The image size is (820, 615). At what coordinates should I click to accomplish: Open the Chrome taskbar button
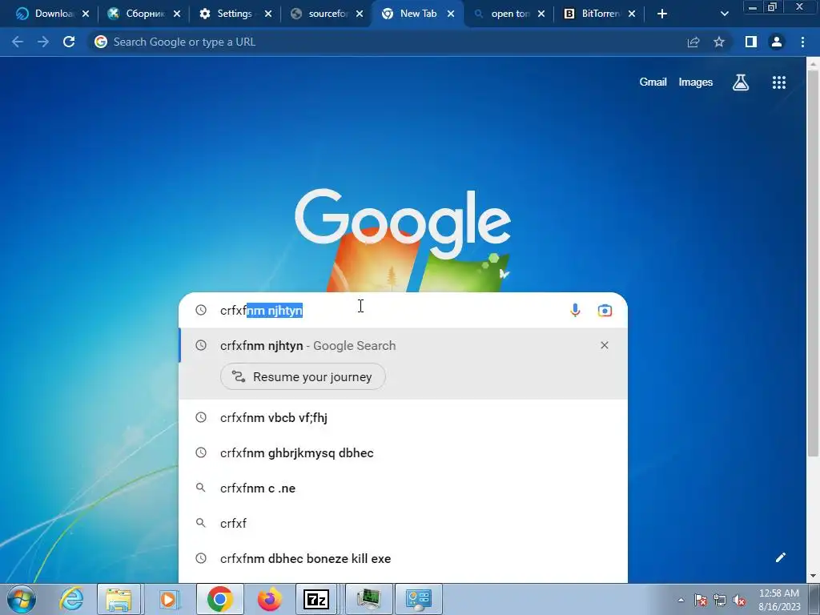(x=220, y=599)
